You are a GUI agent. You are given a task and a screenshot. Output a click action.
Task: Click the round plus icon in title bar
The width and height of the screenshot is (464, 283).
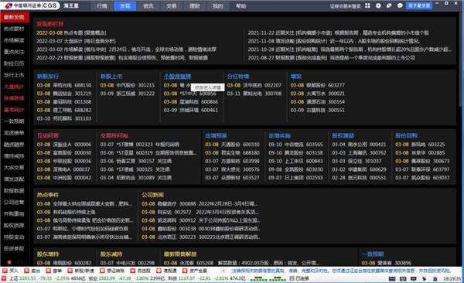378,5
